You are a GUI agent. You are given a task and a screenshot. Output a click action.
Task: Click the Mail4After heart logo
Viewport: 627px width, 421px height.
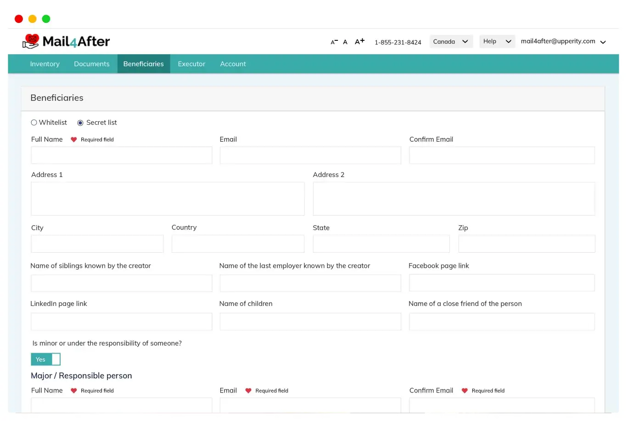point(31,41)
